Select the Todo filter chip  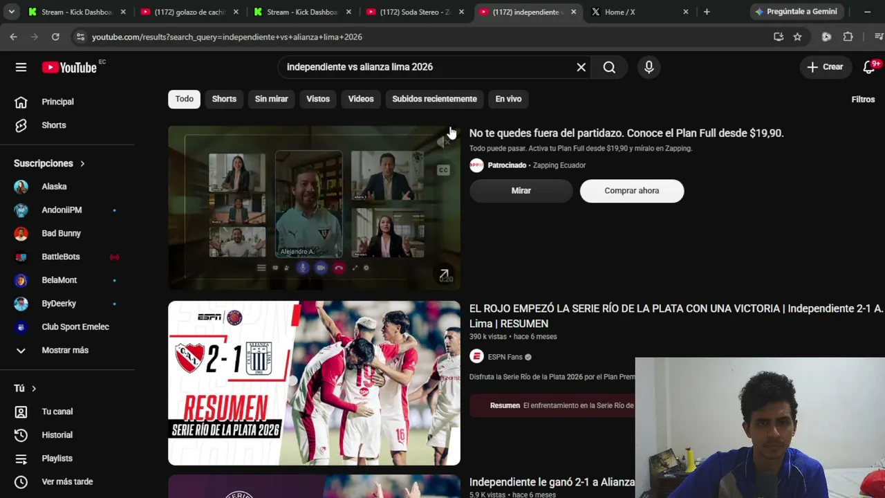click(185, 99)
